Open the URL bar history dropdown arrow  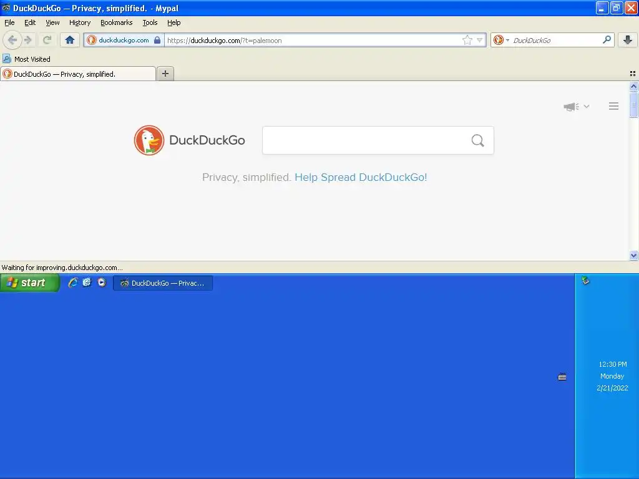480,40
